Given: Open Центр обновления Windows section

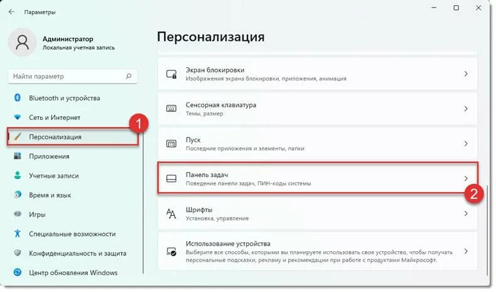Looking at the screenshot, I should point(73,273).
